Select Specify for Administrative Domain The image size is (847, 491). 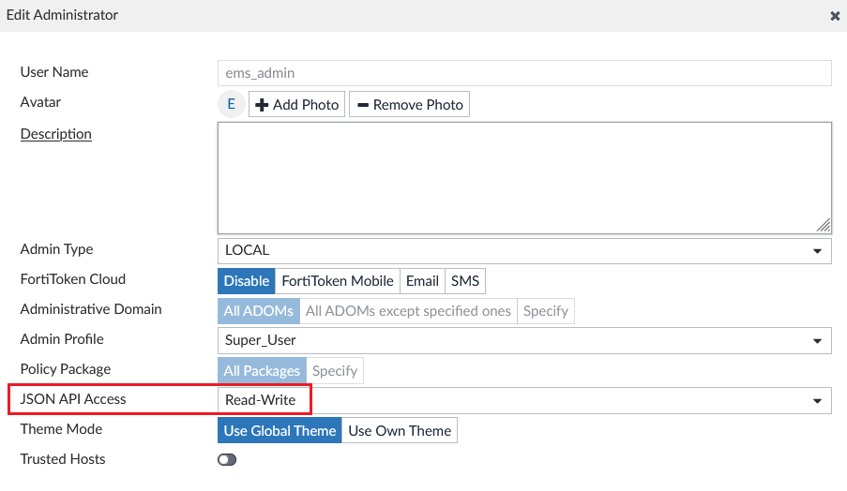pyautogui.click(x=546, y=310)
